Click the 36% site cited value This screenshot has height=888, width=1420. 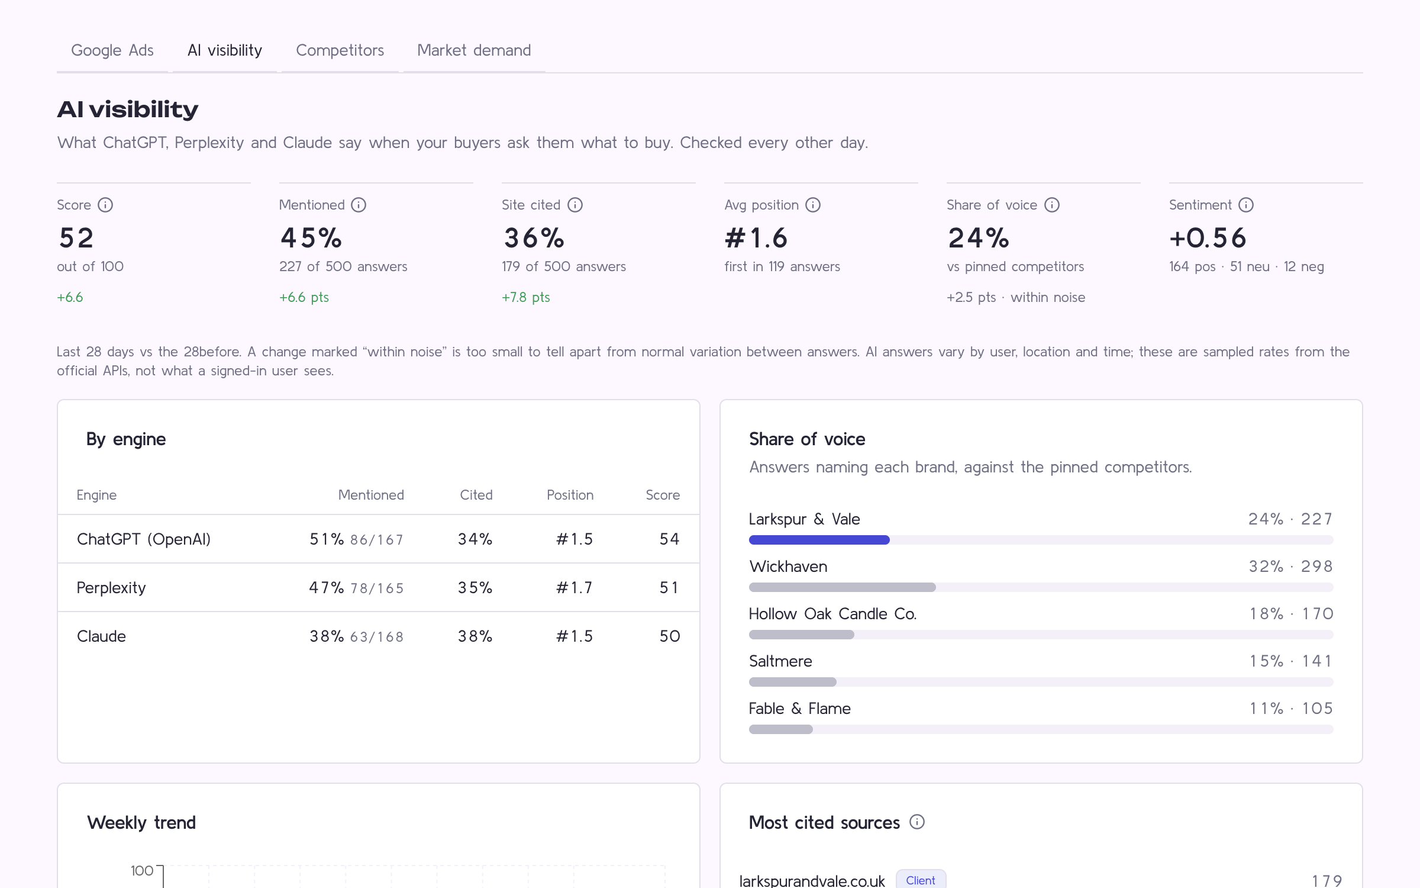point(534,238)
